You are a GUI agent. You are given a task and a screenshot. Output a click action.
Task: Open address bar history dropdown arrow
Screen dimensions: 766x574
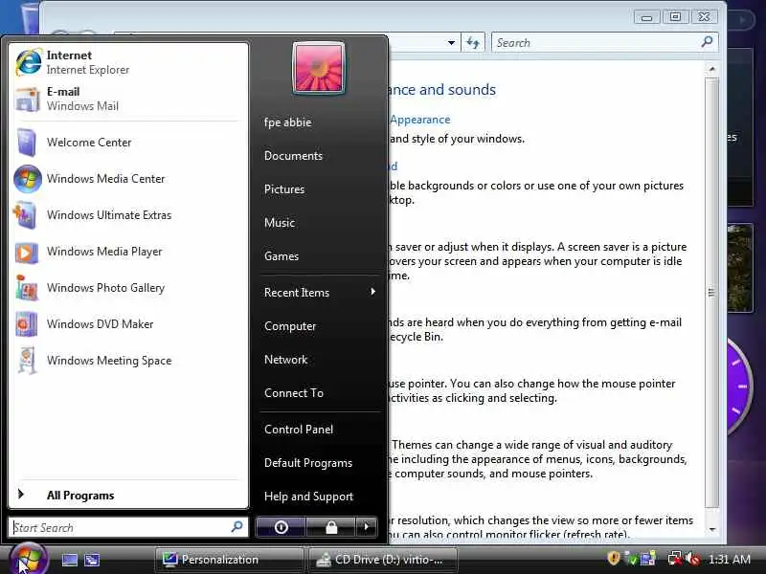[x=451, y=43]
